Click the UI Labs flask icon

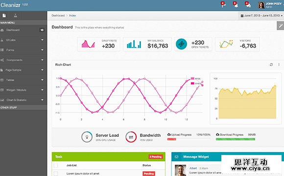pos(2,40)
